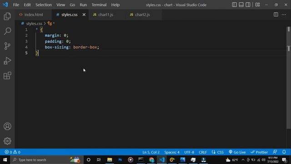Toggle the primary sidebar layout icon

pos(234,5)
